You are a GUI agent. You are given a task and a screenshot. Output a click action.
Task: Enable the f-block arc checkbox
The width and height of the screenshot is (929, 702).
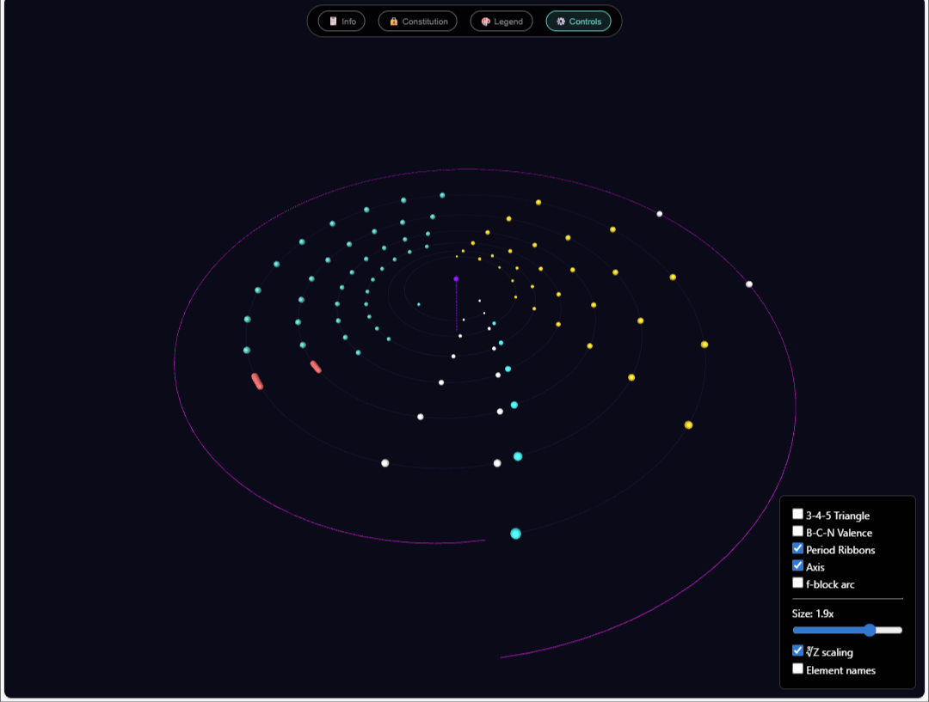pos(797,583)
